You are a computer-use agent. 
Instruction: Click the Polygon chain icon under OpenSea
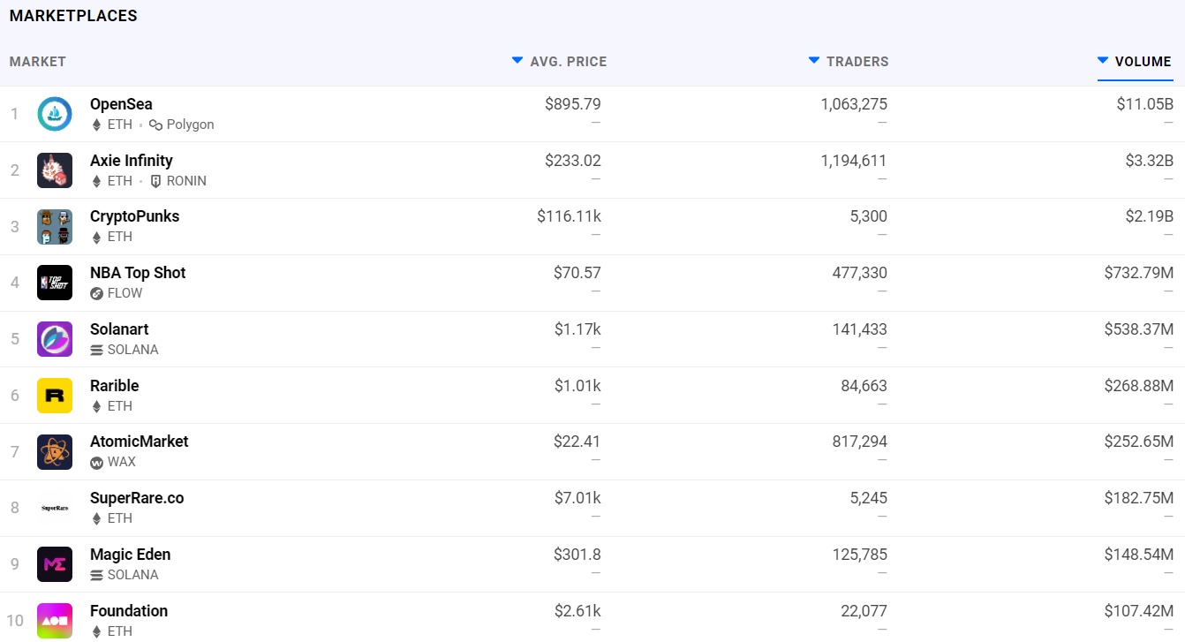tap(155, 125)
